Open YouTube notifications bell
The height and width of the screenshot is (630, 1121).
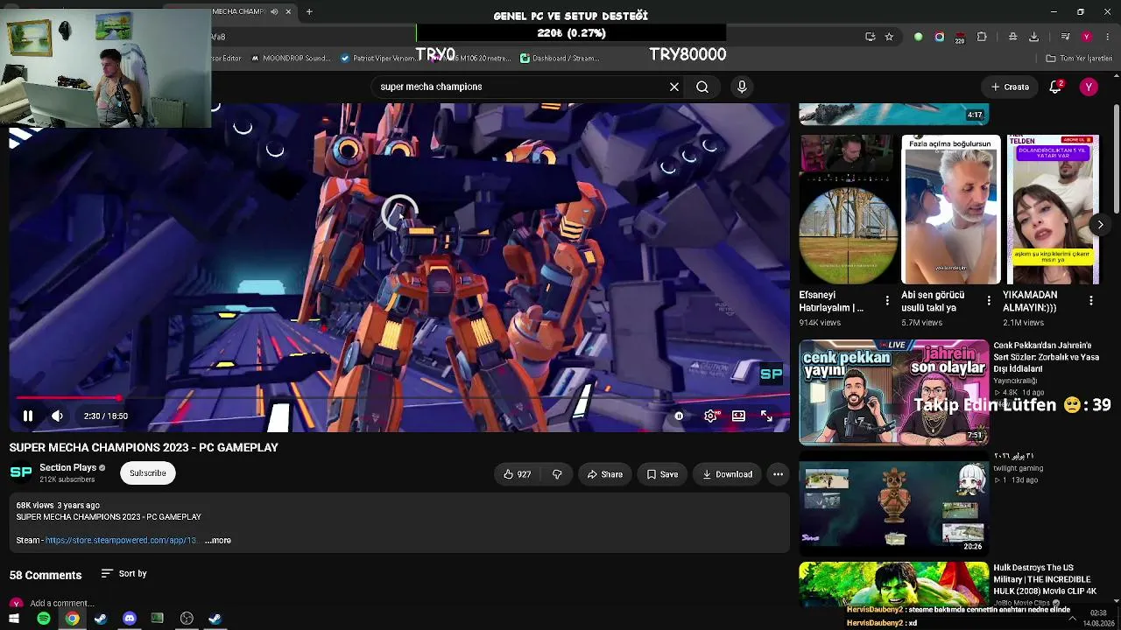1055,87
